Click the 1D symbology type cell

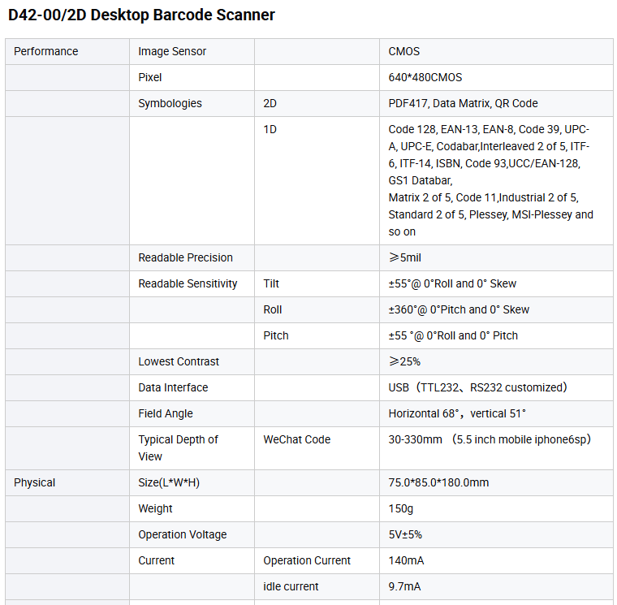pos(270,129)
